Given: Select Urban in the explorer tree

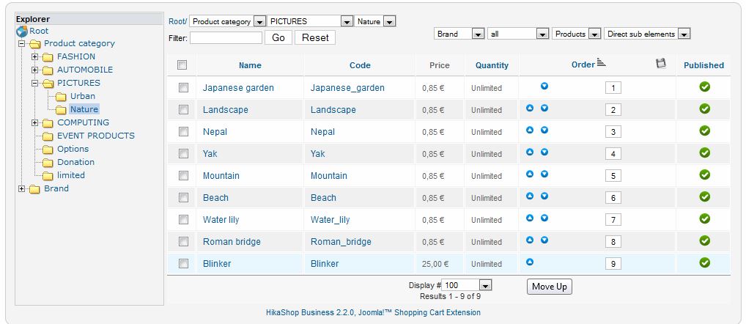Looking at the screenshot, I should pyautogui.click(x=83, y=96).
